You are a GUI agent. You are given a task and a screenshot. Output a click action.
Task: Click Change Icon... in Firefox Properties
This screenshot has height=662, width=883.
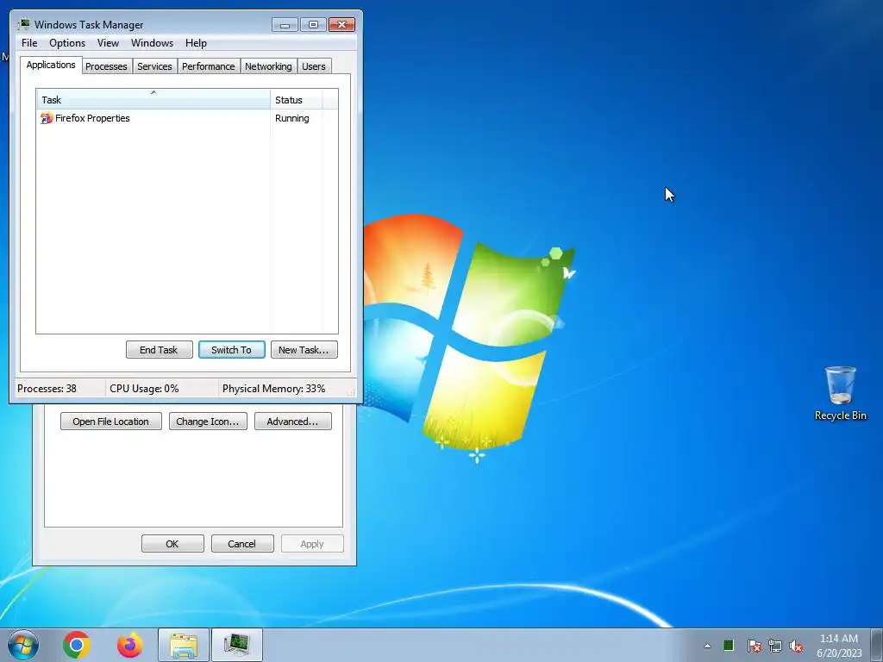click(208, 422)
